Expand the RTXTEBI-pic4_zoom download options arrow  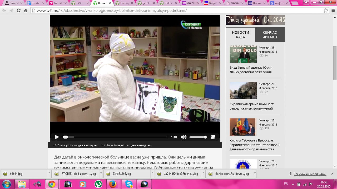point(101,174)
